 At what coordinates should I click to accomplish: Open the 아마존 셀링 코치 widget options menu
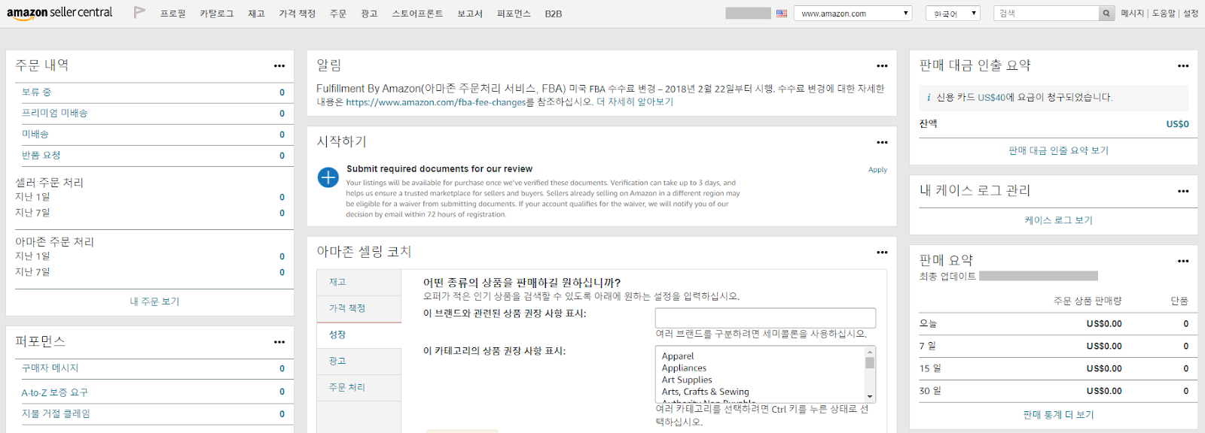pyautogui.click(x=882, y=253)
